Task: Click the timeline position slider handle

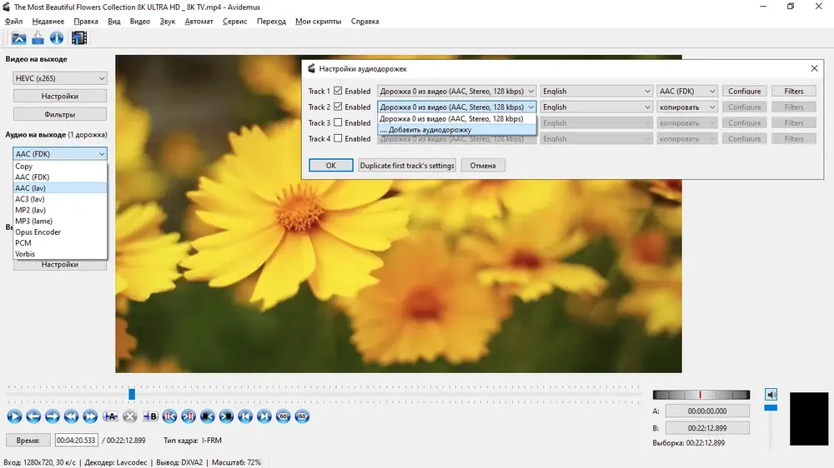Action: (x=132, y=394)
